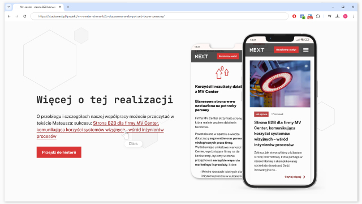
Task: Open the 'Strona B2B dla firmy MV Center' link
Action: coord(100,130)
